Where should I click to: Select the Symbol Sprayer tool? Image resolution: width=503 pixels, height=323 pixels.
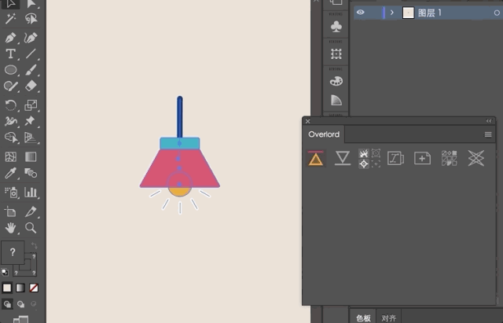(x=10, y=193)
